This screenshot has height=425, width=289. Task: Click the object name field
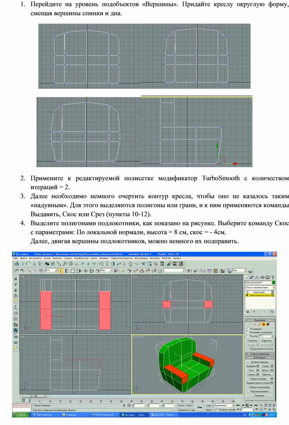(258, 282)
